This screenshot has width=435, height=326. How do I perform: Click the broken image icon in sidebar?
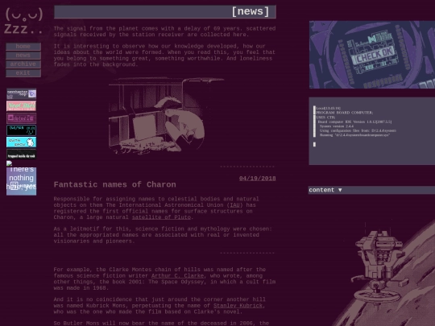(x=9, y=163)
